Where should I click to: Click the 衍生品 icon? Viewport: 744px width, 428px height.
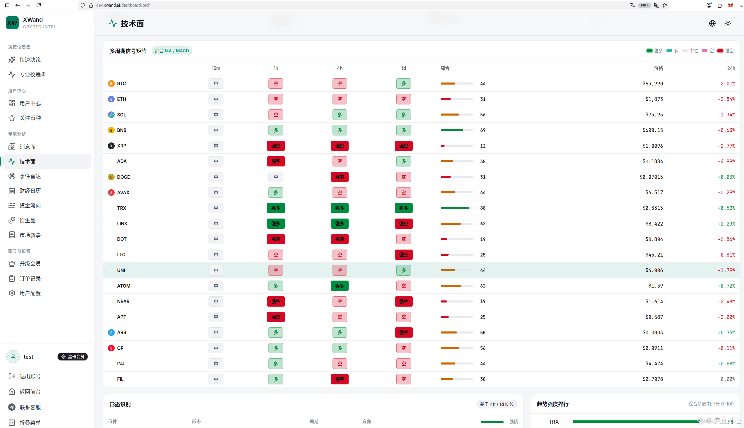(x=12, y=220)
